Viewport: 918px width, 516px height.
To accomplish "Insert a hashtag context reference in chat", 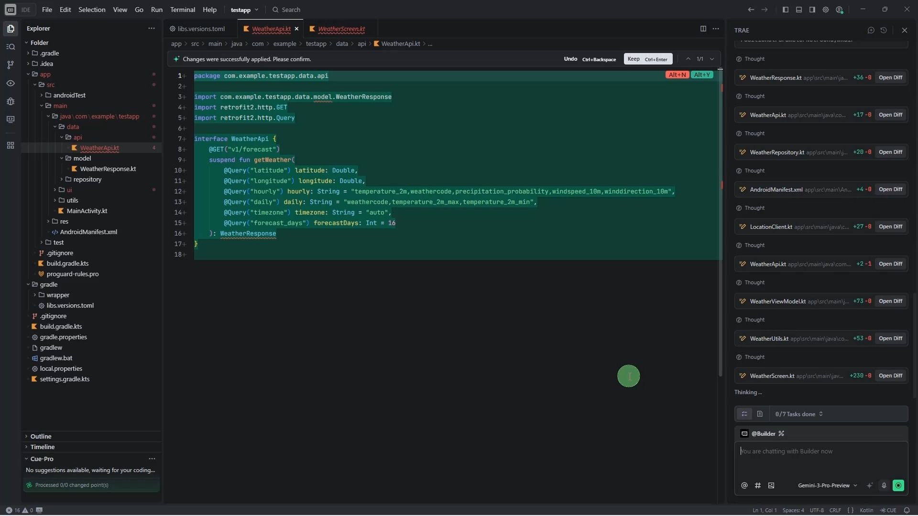I will [x=758, y=485].
